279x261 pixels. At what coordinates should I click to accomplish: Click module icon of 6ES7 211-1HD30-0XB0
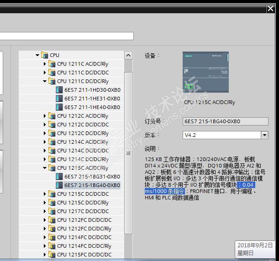pyautogui.click(x=59, y=90)
